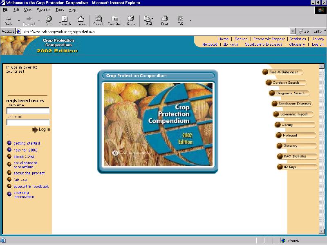Open the 'about the project' sidebar link
The image size is (327, 245).
point(29,173)
